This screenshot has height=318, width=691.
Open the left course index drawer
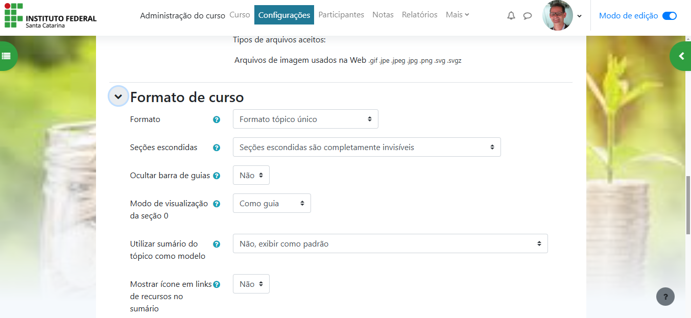coord(7,56)
